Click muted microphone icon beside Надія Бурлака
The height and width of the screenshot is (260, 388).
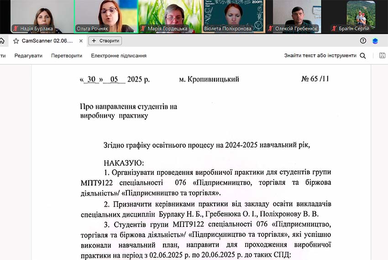point(15,29)
